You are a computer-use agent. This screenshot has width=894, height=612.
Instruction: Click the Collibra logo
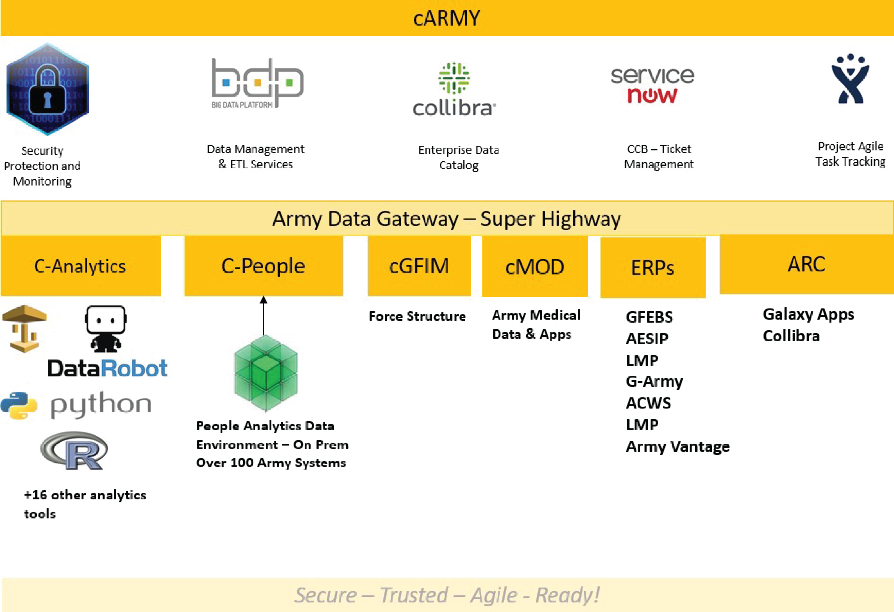[x=454, y=89]
